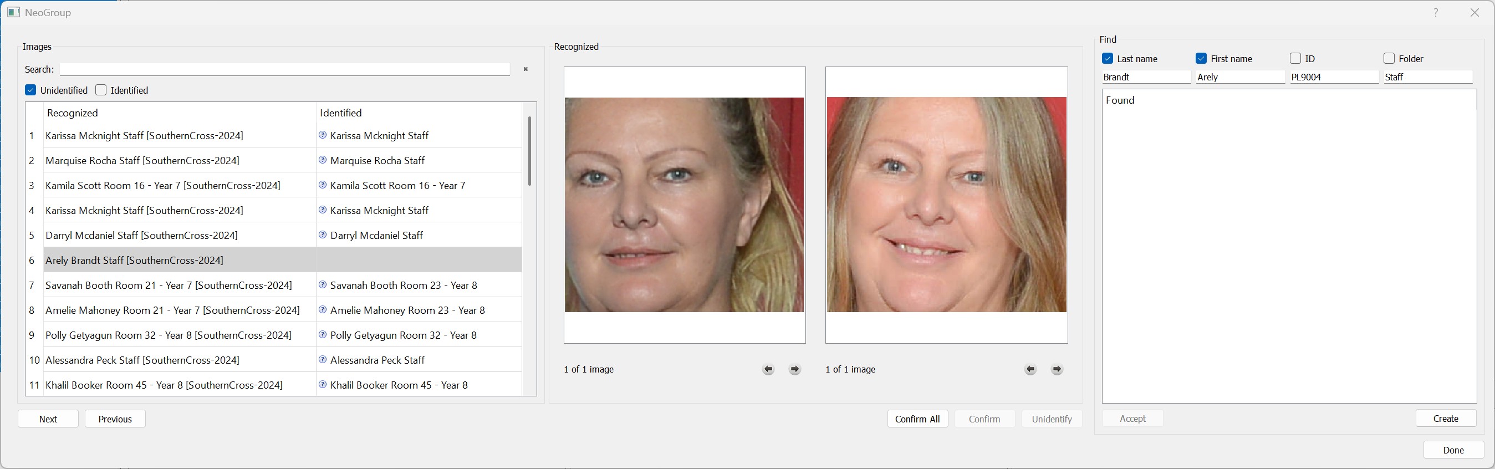1495x469 pixels.
Task: Enable the Identified filter checkbox
Action: pyautogui.click(x=101, y=90)
